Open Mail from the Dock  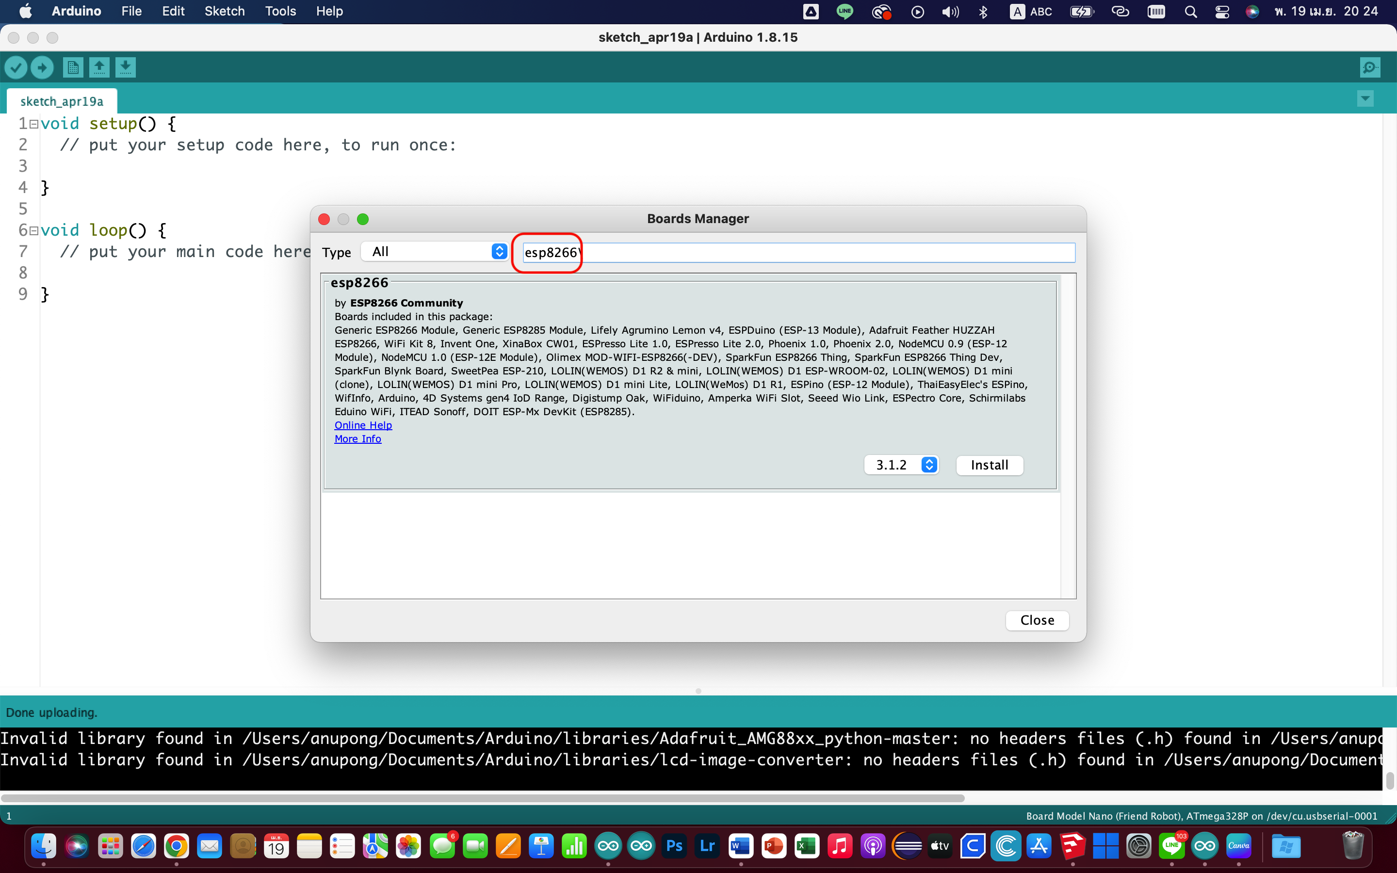(210, 846)
